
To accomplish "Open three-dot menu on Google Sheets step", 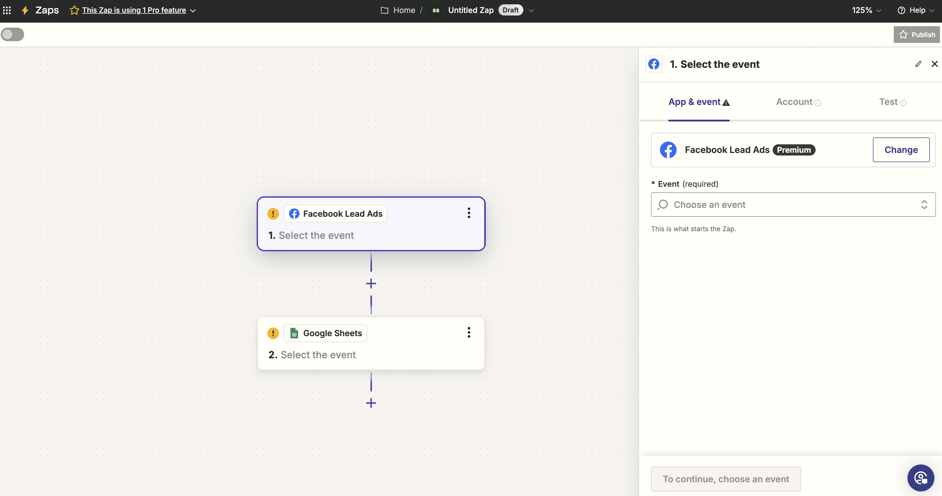I will pyautogui.click(x=469, y=332).
